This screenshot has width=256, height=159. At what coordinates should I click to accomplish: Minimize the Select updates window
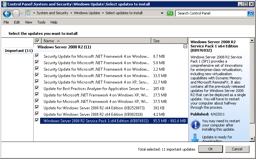(x=240, y=4)
